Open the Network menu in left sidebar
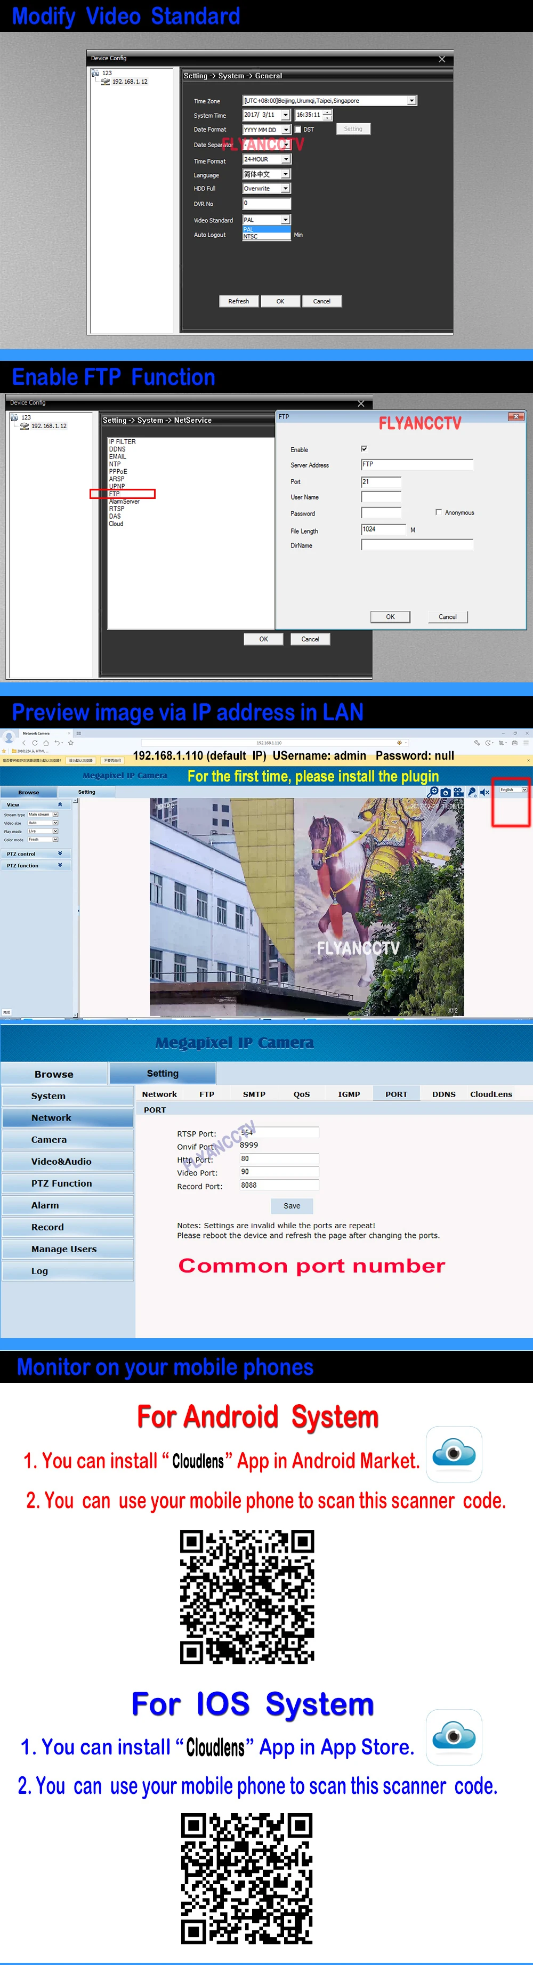 [x=68, y=1117]
